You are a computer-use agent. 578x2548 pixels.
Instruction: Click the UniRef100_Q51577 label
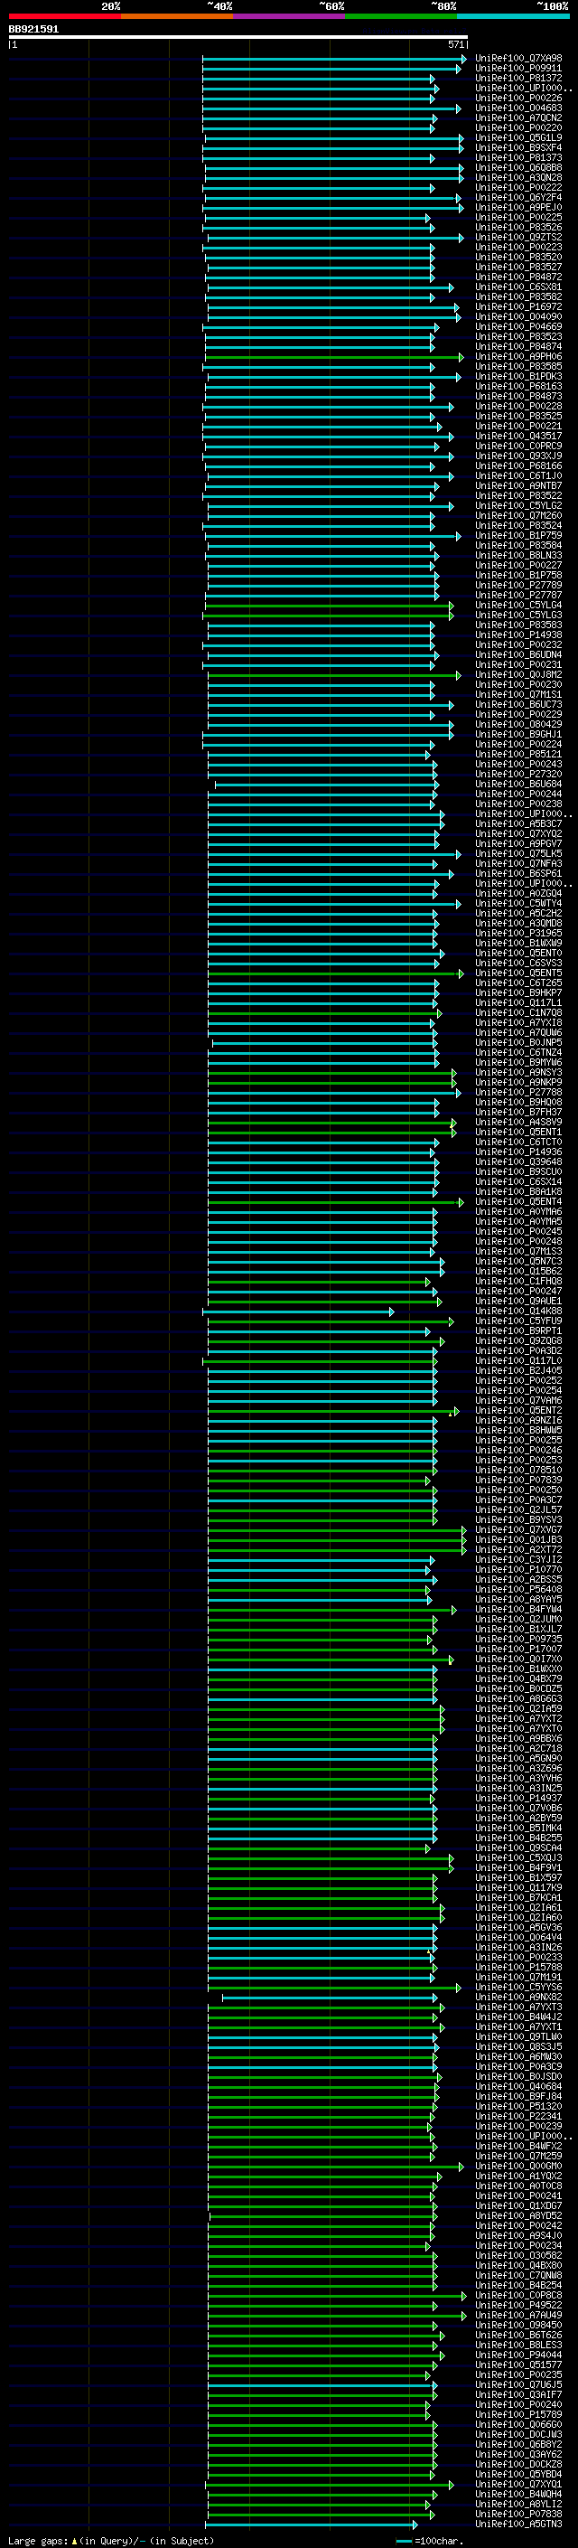[518, 2364]
